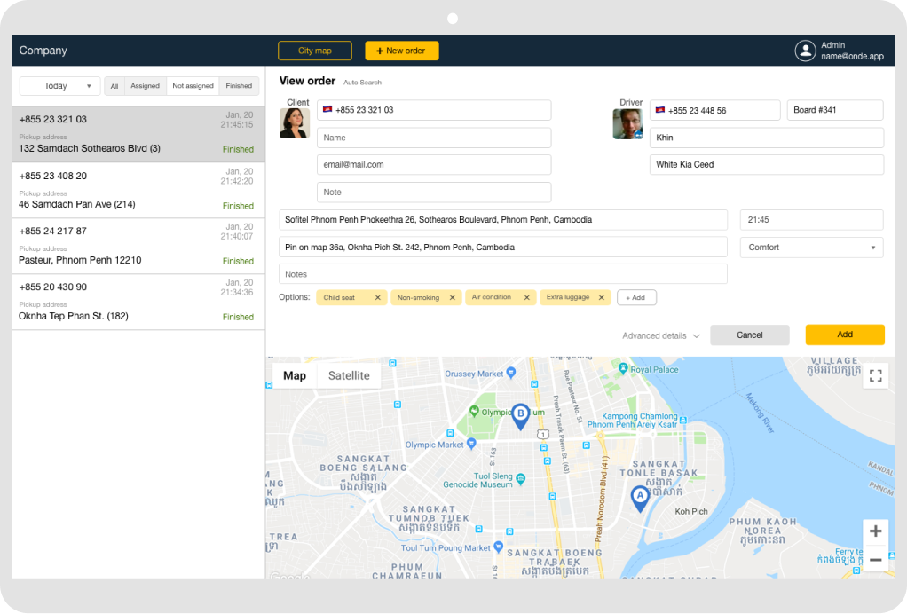This screenshot has width=907, height=614.
Task: Switch map to Satellite view
Action: [x=349, y=375]
